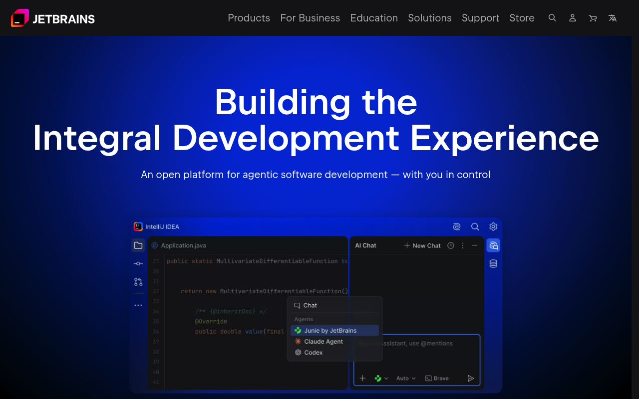Open the language selector icon
This screenshot has width=639, height=399.
(613, 18)
